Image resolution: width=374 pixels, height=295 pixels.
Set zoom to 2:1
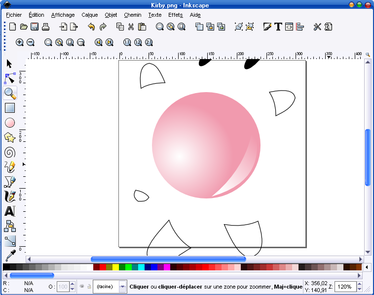149,42
